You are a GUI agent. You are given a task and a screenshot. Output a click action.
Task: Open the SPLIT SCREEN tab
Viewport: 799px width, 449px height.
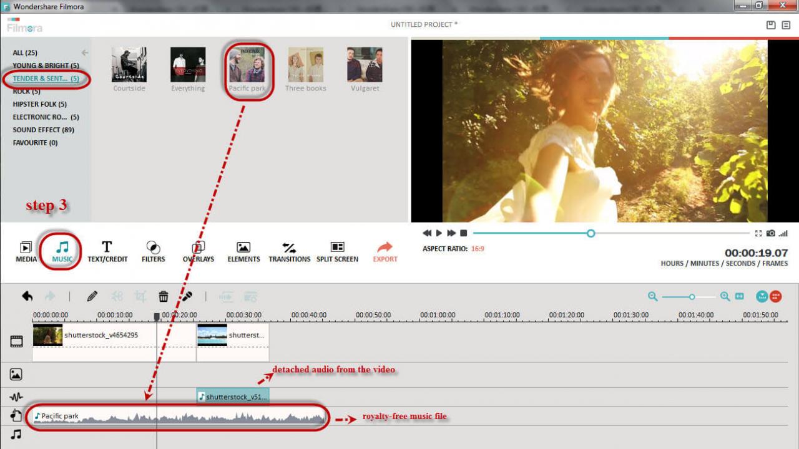click(x=337, y=251)
